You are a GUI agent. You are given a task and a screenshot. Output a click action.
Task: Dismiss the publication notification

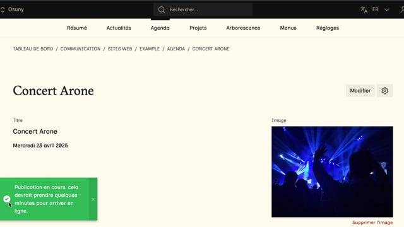click(x=93, y=199)
